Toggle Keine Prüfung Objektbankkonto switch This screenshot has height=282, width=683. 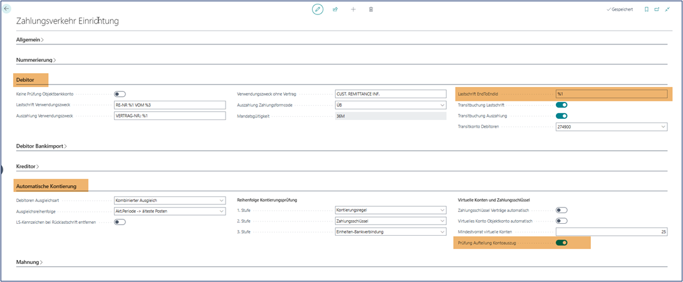120,94
